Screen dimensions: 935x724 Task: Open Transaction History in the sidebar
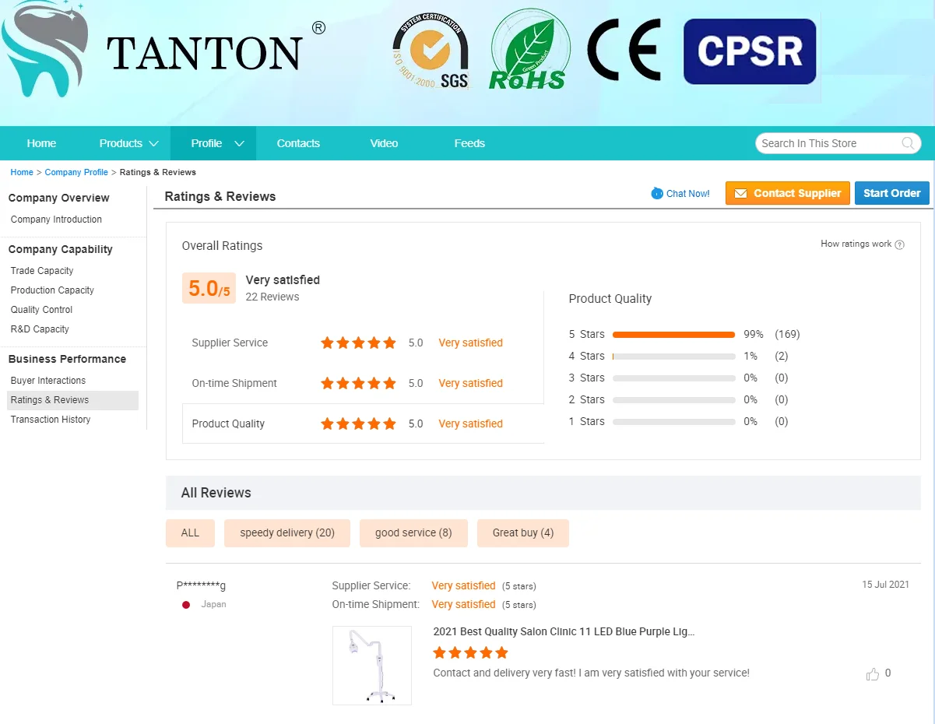pyautogui.click(x=51, y=420)
